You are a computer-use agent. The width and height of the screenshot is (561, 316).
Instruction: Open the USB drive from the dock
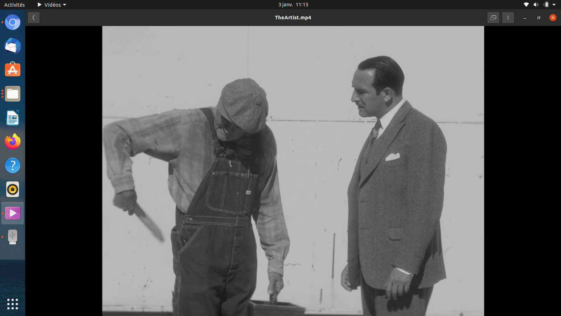tap(13, 237)
